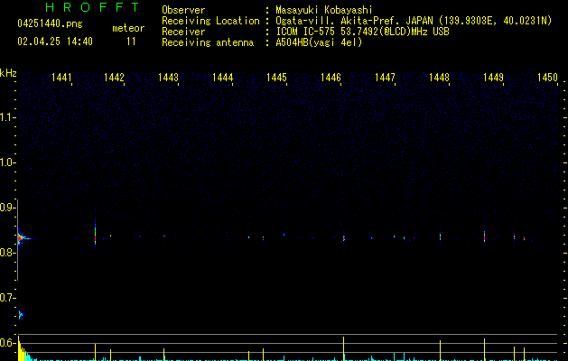Click the 1.0 frequency axis label
This screenshot has width=568, height=361.
click(x=7, y=162)
